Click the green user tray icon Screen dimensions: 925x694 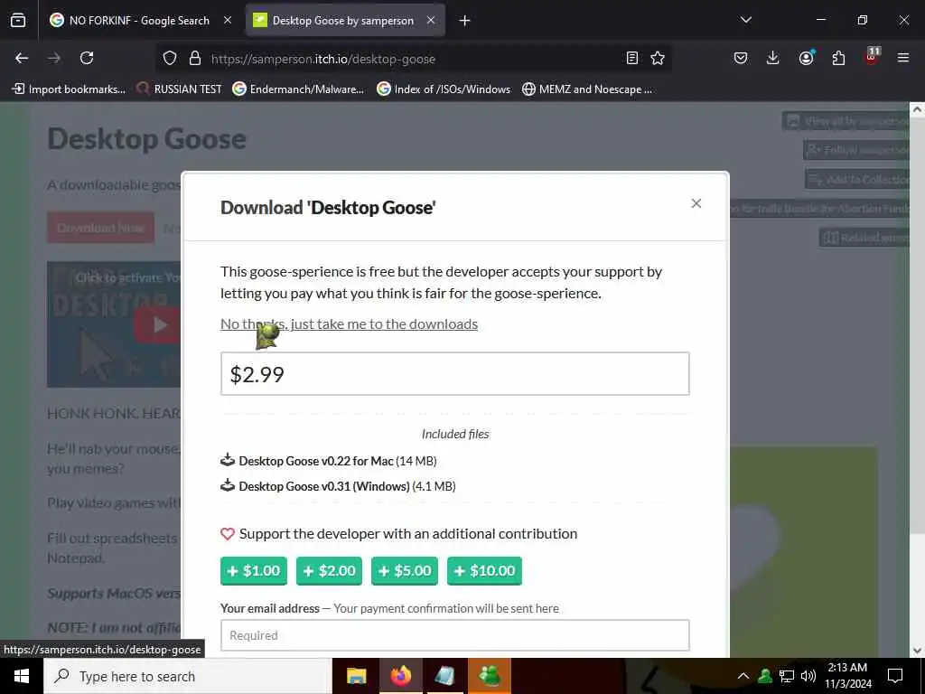765,676
